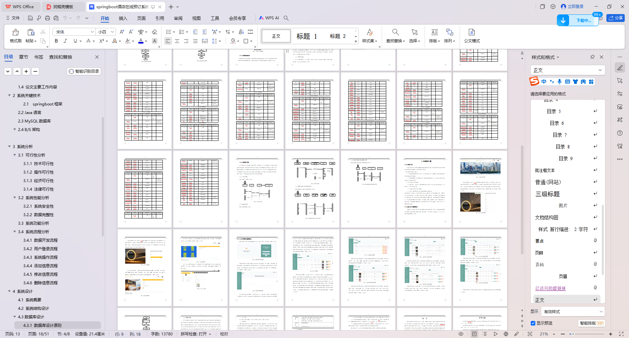Open the font size dropdown 小四

click(x=112, y=32)
